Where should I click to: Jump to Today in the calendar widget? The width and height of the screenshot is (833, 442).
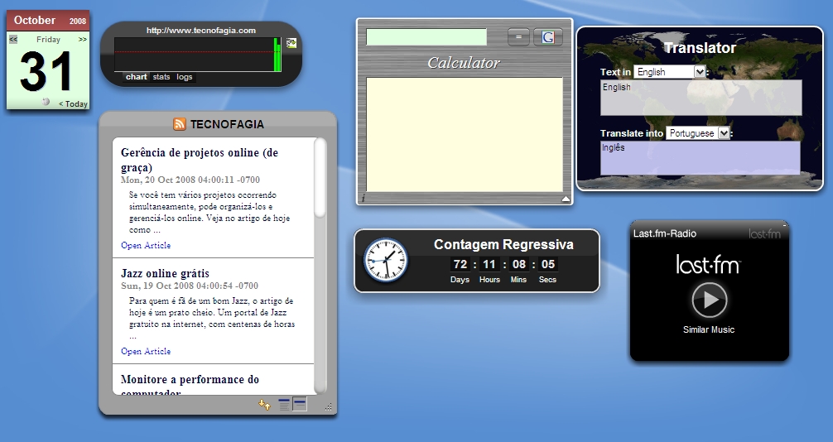(74, 104)
